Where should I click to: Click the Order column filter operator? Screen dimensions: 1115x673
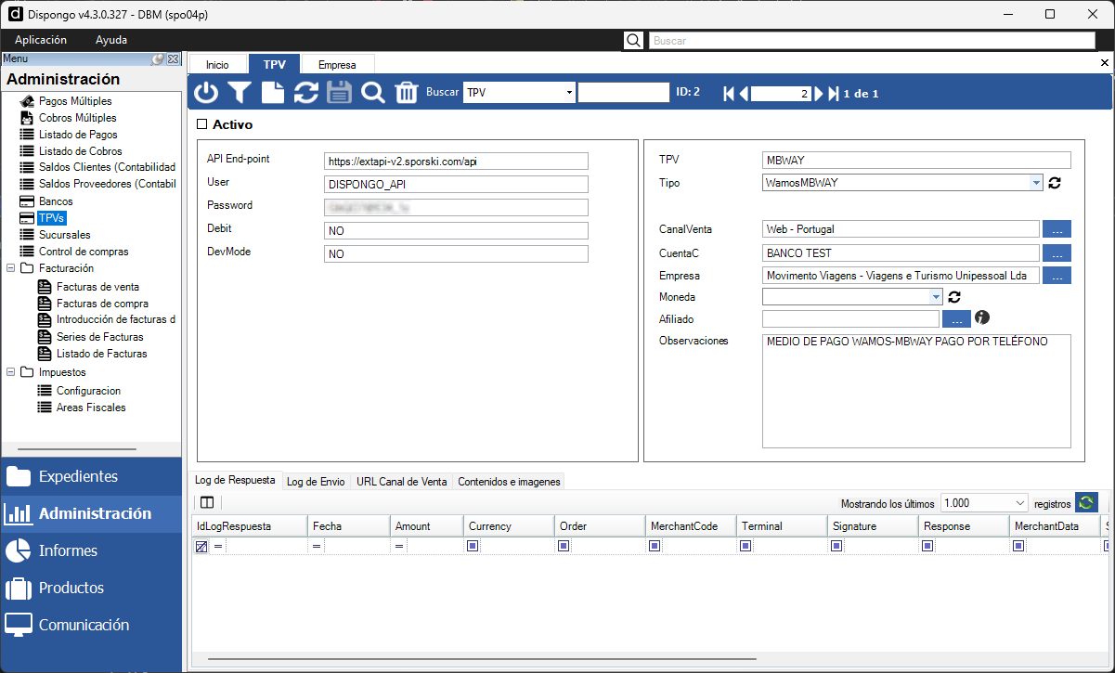[x=564, y=547]
